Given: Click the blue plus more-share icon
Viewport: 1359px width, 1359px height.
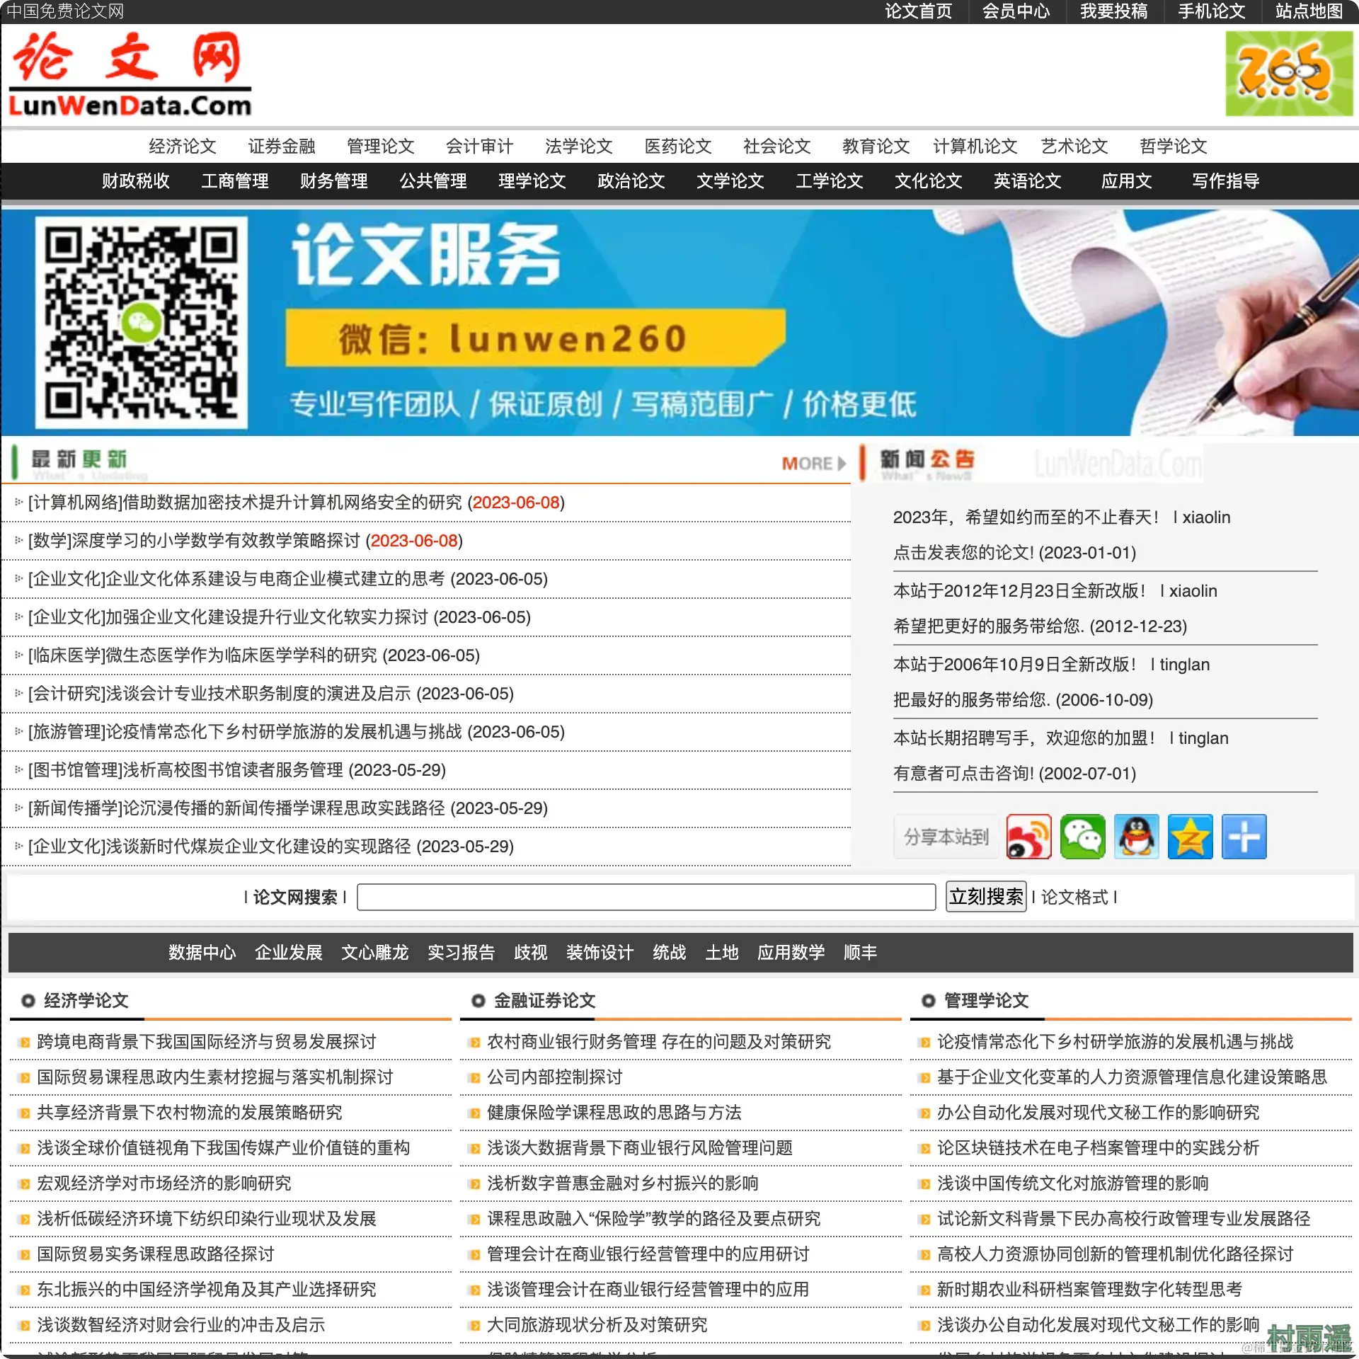Looking at the screenshot, I should [x=1244, y=837].
